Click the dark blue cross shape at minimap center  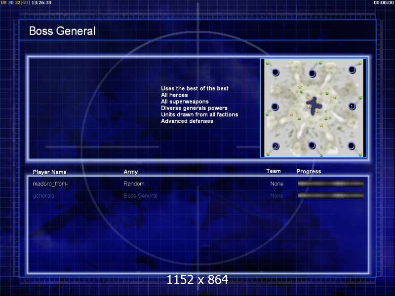coord(314,106)
